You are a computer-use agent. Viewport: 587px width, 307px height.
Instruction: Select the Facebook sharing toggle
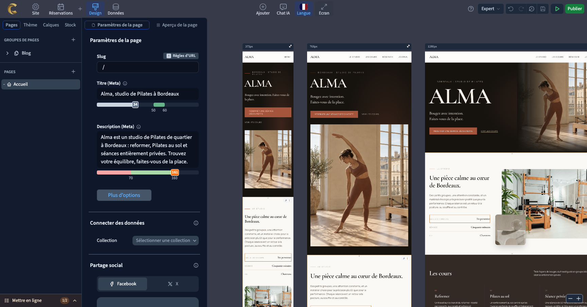[123, 284]
